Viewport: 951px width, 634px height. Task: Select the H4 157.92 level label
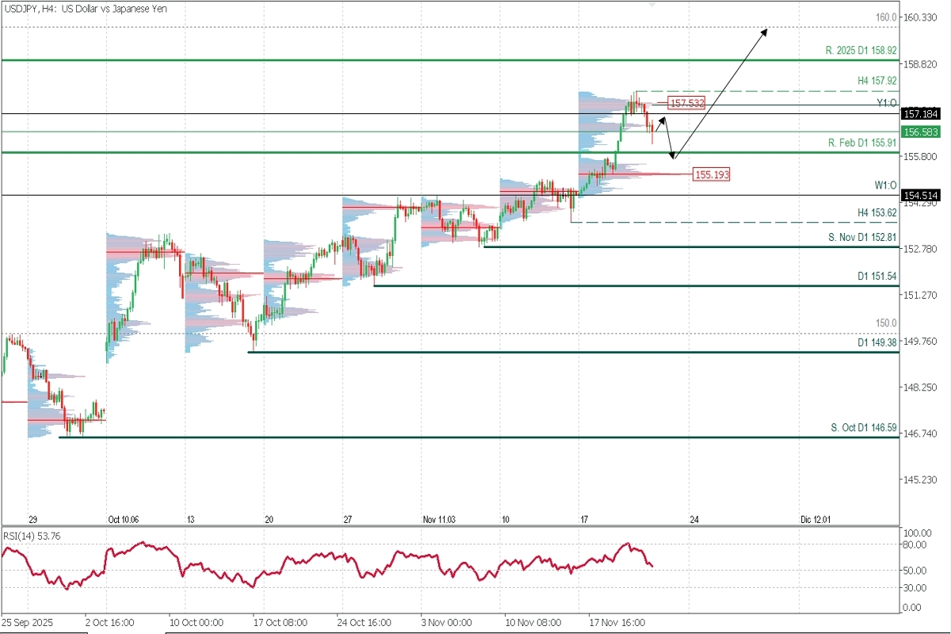[x=877, y=81]
